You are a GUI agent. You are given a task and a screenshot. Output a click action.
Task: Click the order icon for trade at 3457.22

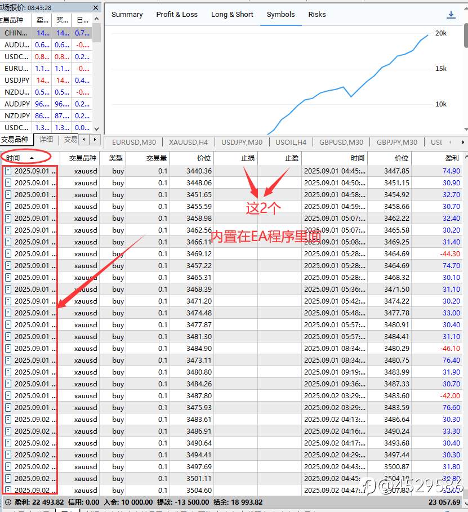pos(8,265)
